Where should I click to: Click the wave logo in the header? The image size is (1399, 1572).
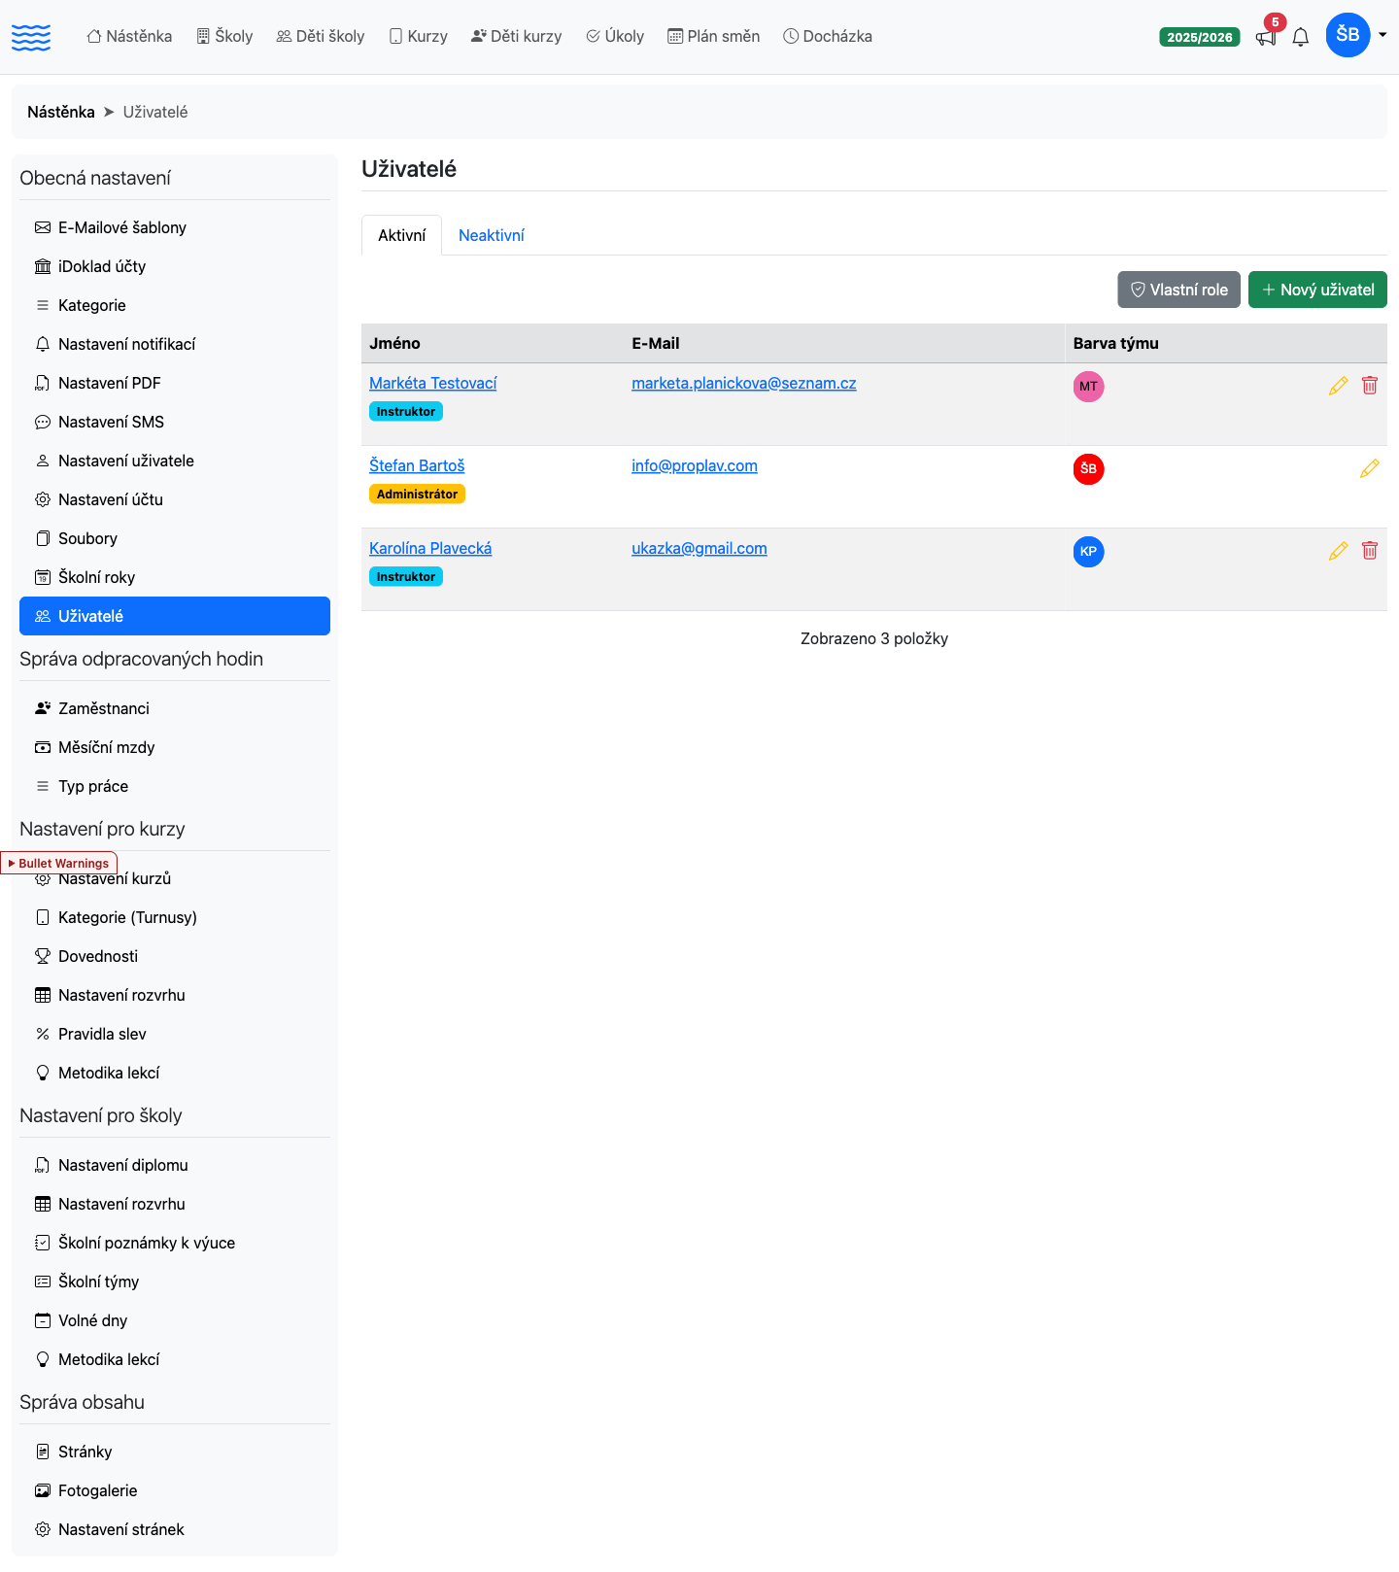click(31, 37)
